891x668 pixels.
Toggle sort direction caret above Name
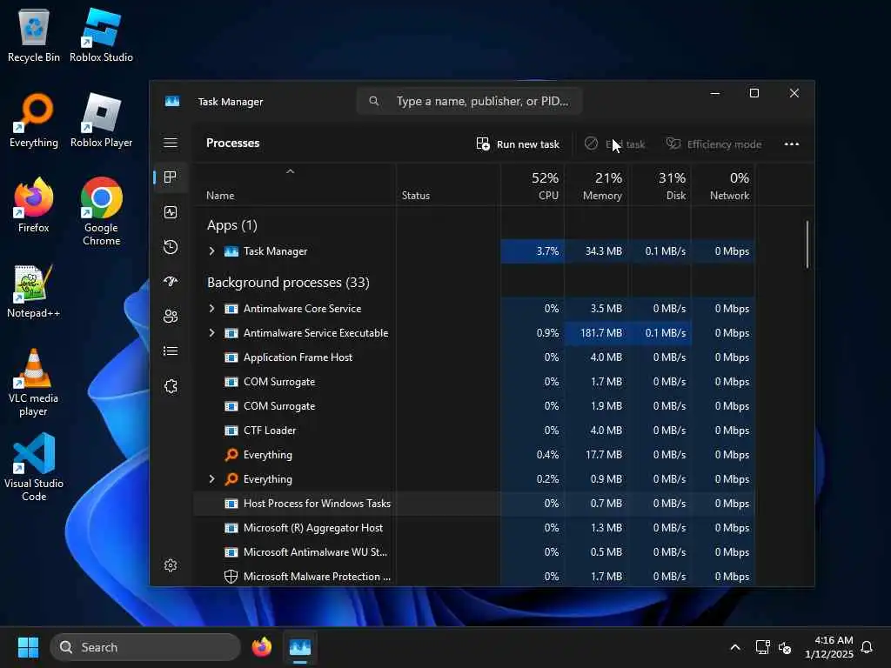click(x=291, y=171)
